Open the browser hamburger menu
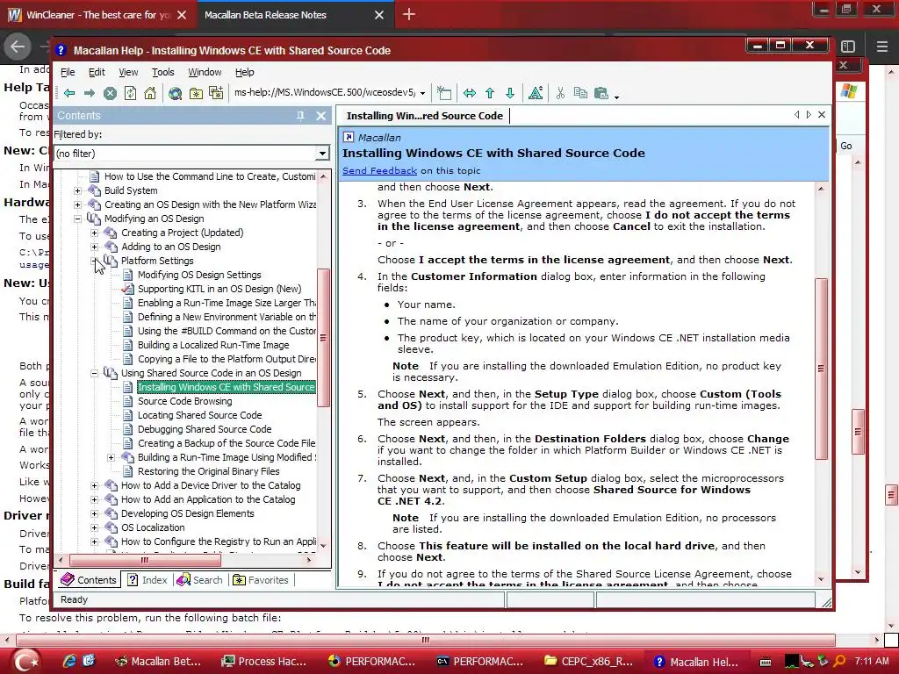 tap(881, 47)
